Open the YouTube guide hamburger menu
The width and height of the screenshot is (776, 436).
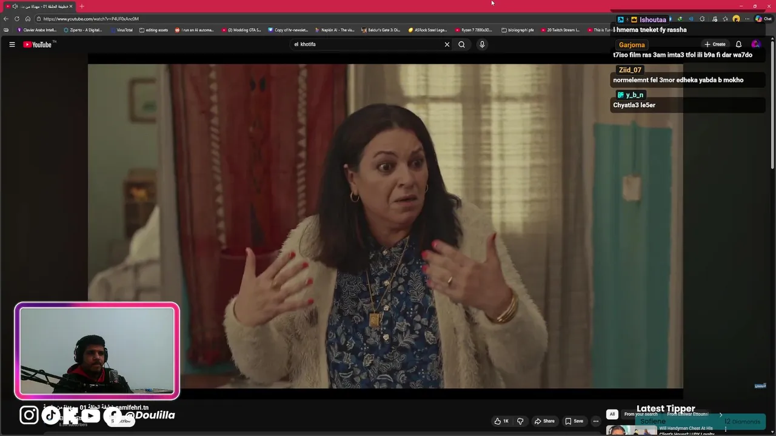[x=12, y=44]
